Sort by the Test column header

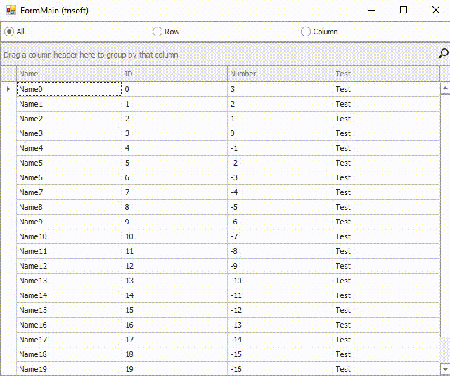[x=386, y=74]
